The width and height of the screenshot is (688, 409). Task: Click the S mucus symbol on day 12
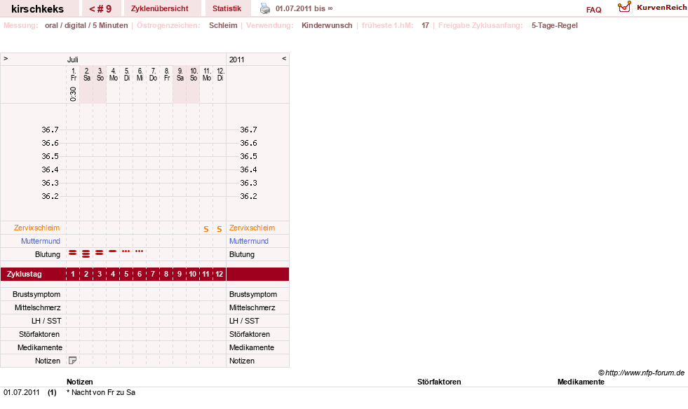click(x=220, y=229)
